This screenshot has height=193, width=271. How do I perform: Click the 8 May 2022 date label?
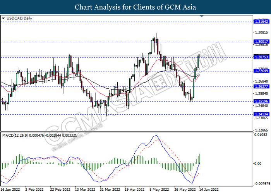tap(160, 190)
